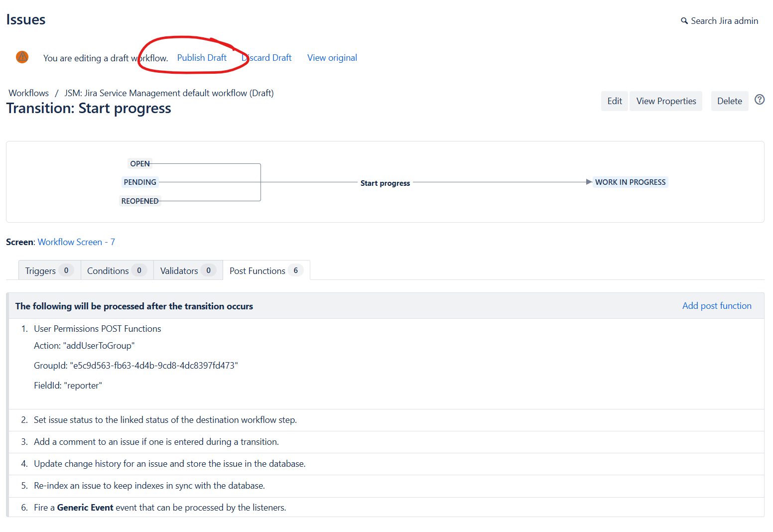Go to the Workflows breadcrumb
Image resolution: width=773 pixels, height=532 pixels.
tap(29, 93)
